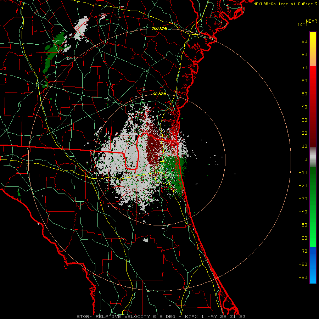Viewport: 319px width, 319px height.
Task: Select the 80 value on the velocity scale
Action: point(304,54)
